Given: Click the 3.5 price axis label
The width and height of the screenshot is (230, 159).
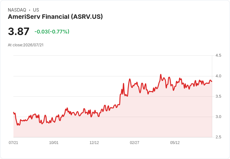Looking at the screenshot, I should pyautogui.click(x=218, y=96).
